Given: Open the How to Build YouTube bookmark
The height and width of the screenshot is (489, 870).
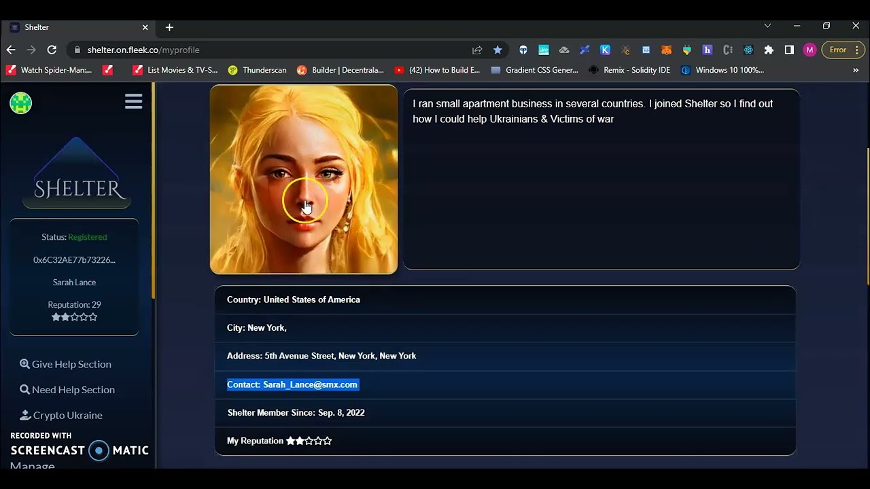Looking at the screenshot, I should (x=437, y=70).
